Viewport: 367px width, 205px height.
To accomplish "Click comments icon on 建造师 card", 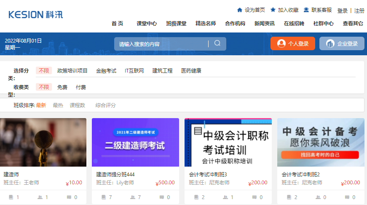I will point(69,197).
